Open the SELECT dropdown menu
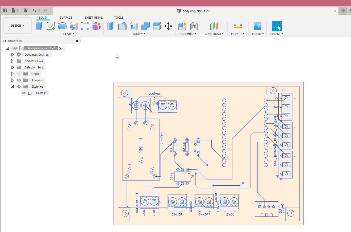The width and height of the screenshot is (351, 232). [277, 34]
